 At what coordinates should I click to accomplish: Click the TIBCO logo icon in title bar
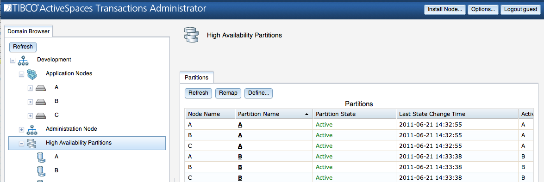click(x=8, y=8)
